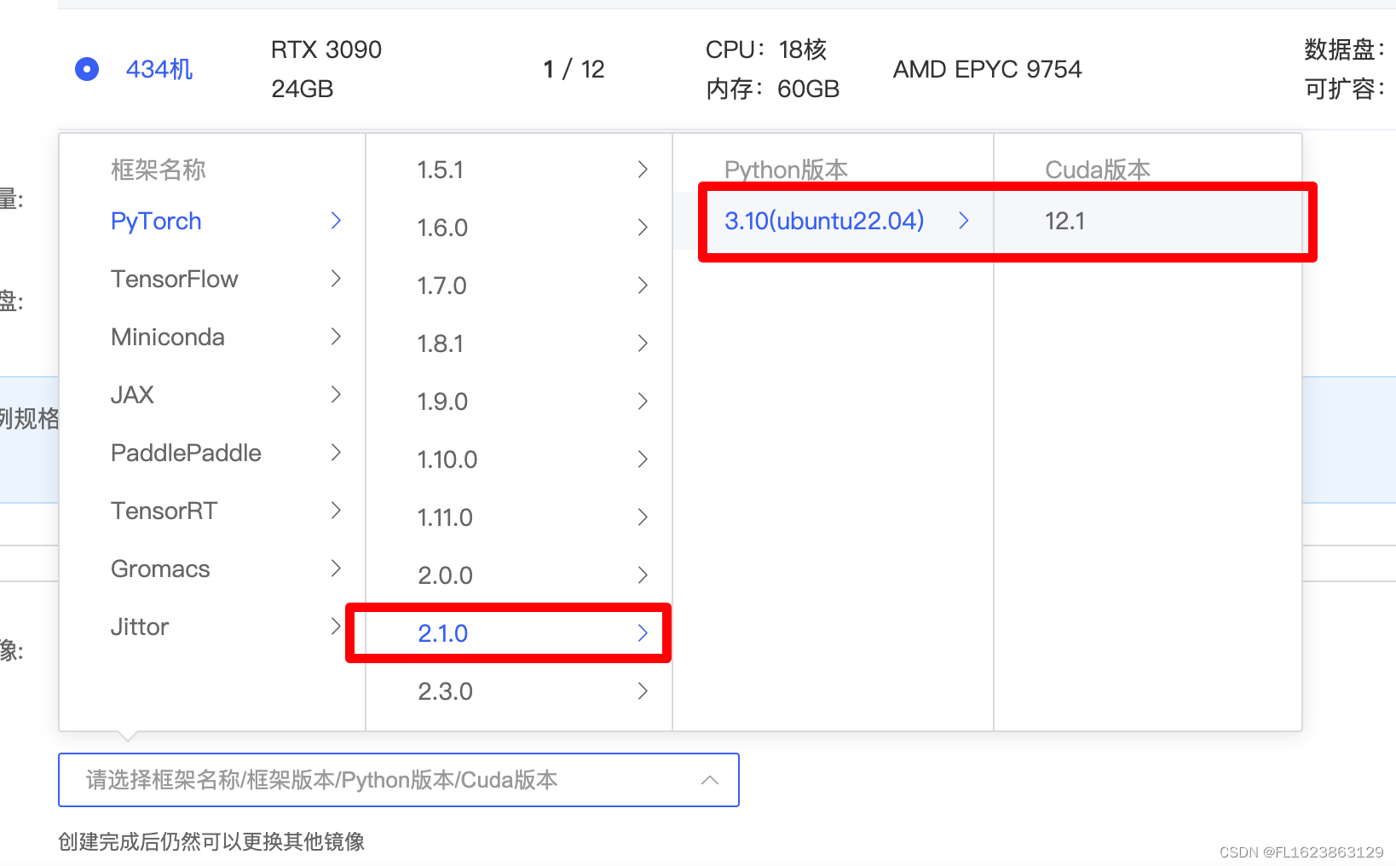Screen dimensions: 1396x866
Task: Select PyTorch version 2.0.0
Action: 445,575
